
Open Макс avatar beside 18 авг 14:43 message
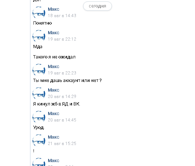tap(39, 12)
